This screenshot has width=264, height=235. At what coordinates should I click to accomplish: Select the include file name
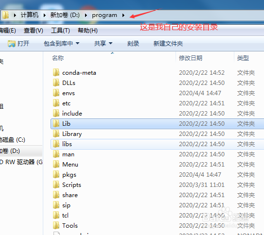tap(72, 114)
